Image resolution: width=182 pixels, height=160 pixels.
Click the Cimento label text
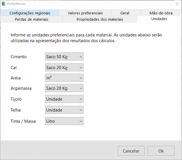(19, 57)
